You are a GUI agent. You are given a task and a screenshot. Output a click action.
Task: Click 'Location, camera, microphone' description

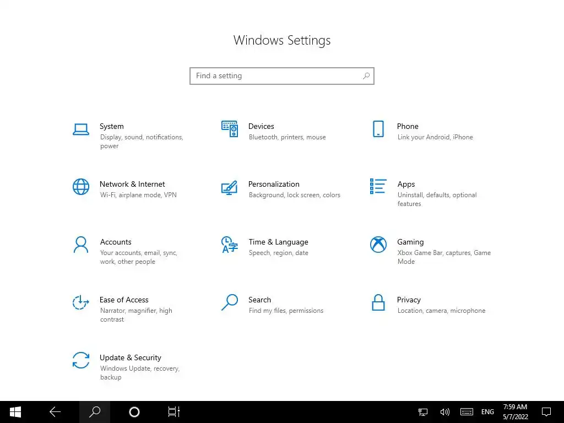pyautogui.click(x=441, y=311)
